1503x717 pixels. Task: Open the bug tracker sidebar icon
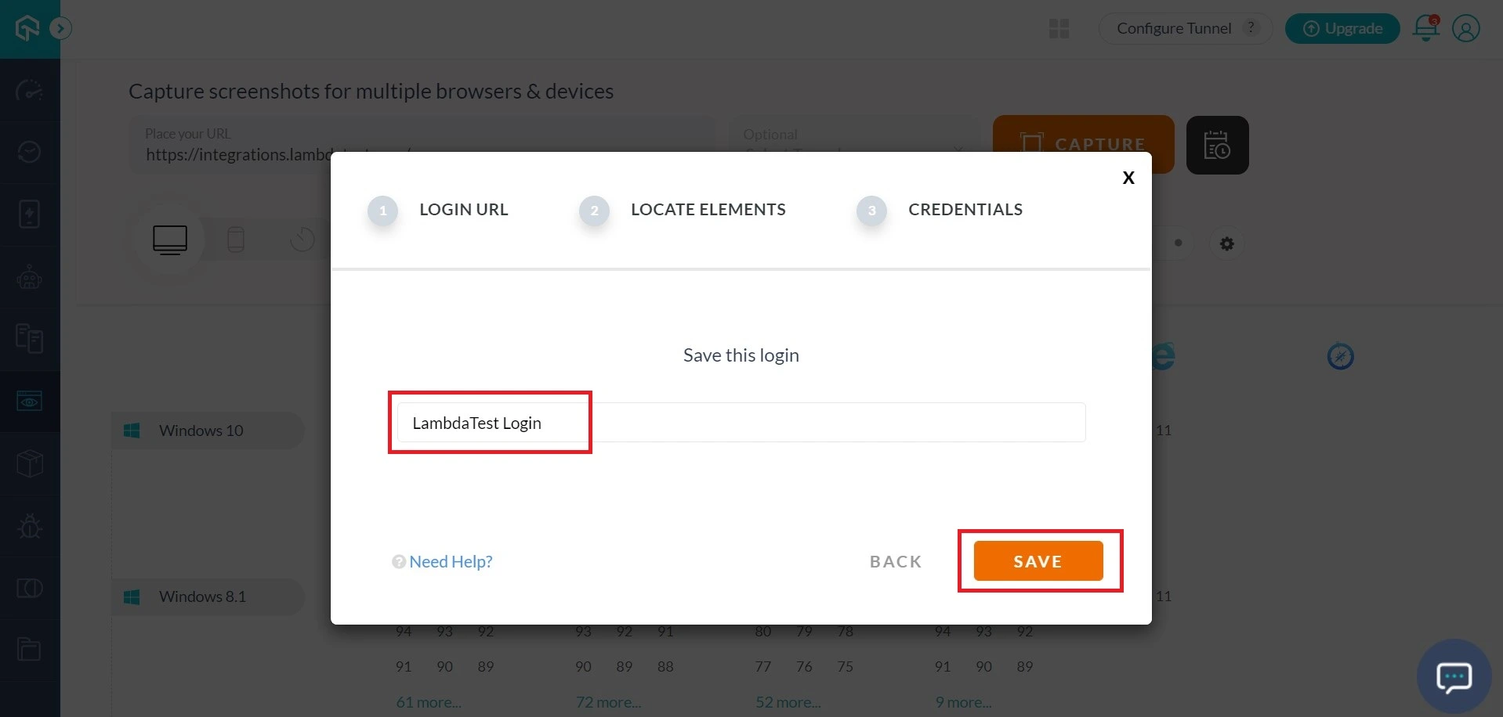[x=30, y=526]
